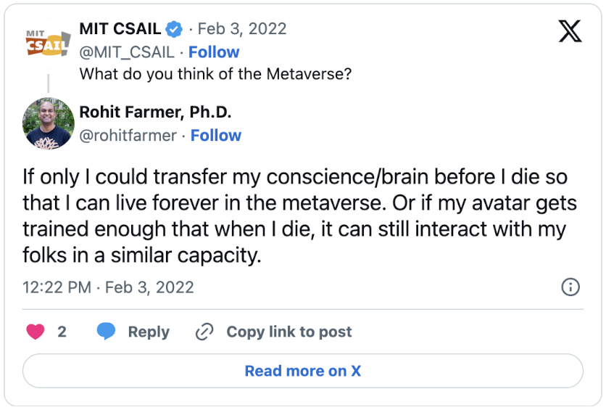Click the blue reply bubble icon

[107, 332]
